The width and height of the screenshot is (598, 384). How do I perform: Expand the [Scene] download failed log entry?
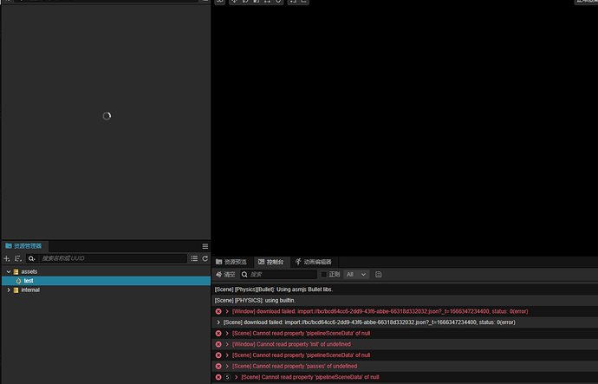[x=218, y=322]
